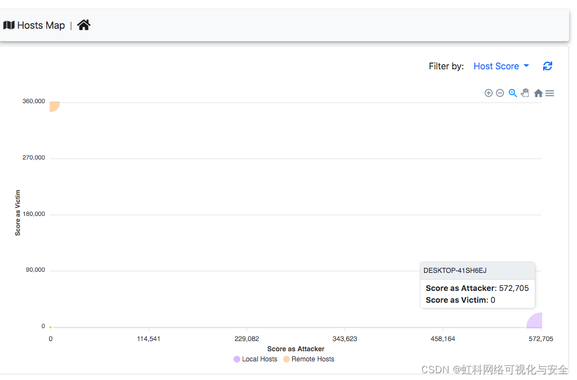Click the Hosts Map book icon

pos(9,25)
